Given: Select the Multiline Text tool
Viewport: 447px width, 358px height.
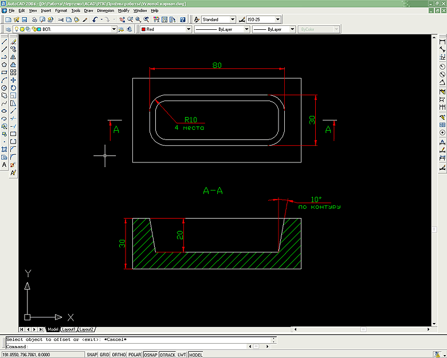Looking at the screenshot, I should pos(4,165).
